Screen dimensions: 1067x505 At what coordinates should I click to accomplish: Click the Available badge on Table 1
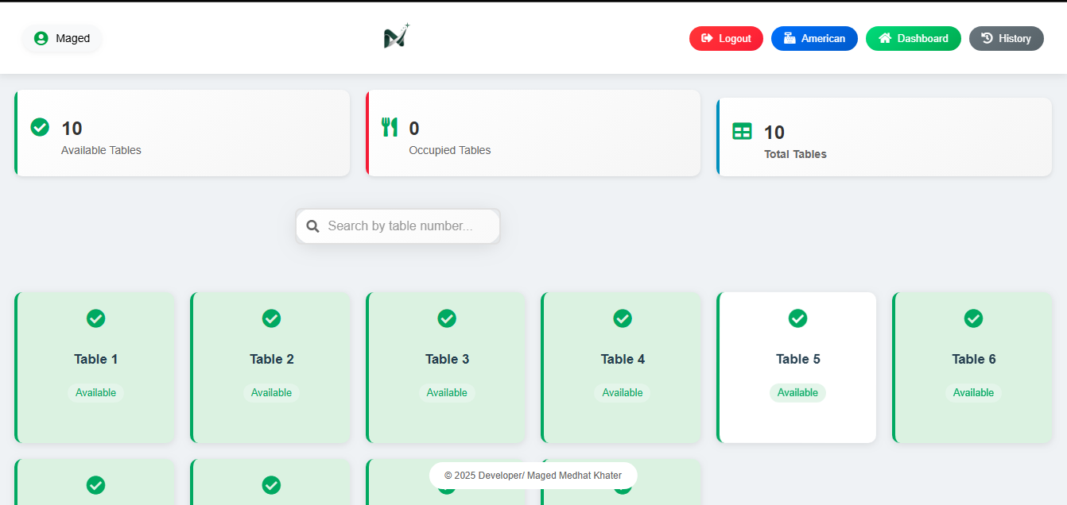[x=95, y=393]
